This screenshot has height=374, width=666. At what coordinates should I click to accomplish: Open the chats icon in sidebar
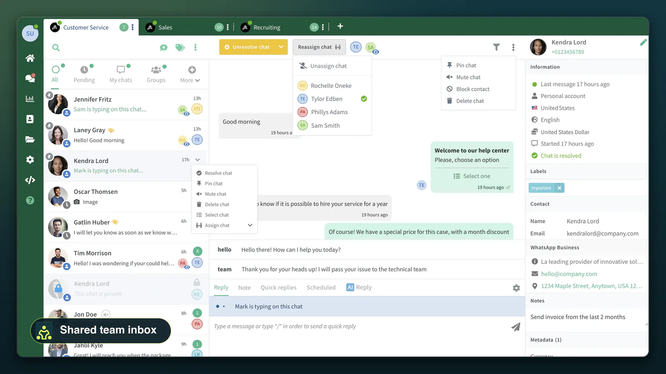tap(30, 78)
